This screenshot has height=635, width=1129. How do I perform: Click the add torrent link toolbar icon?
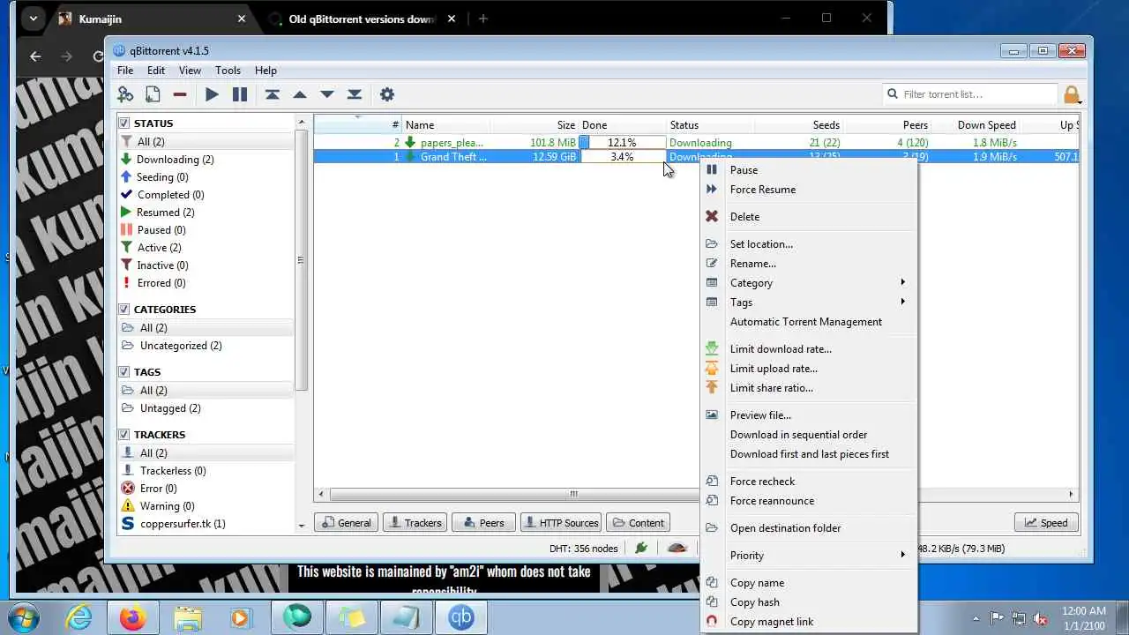[x=125, y=94]
